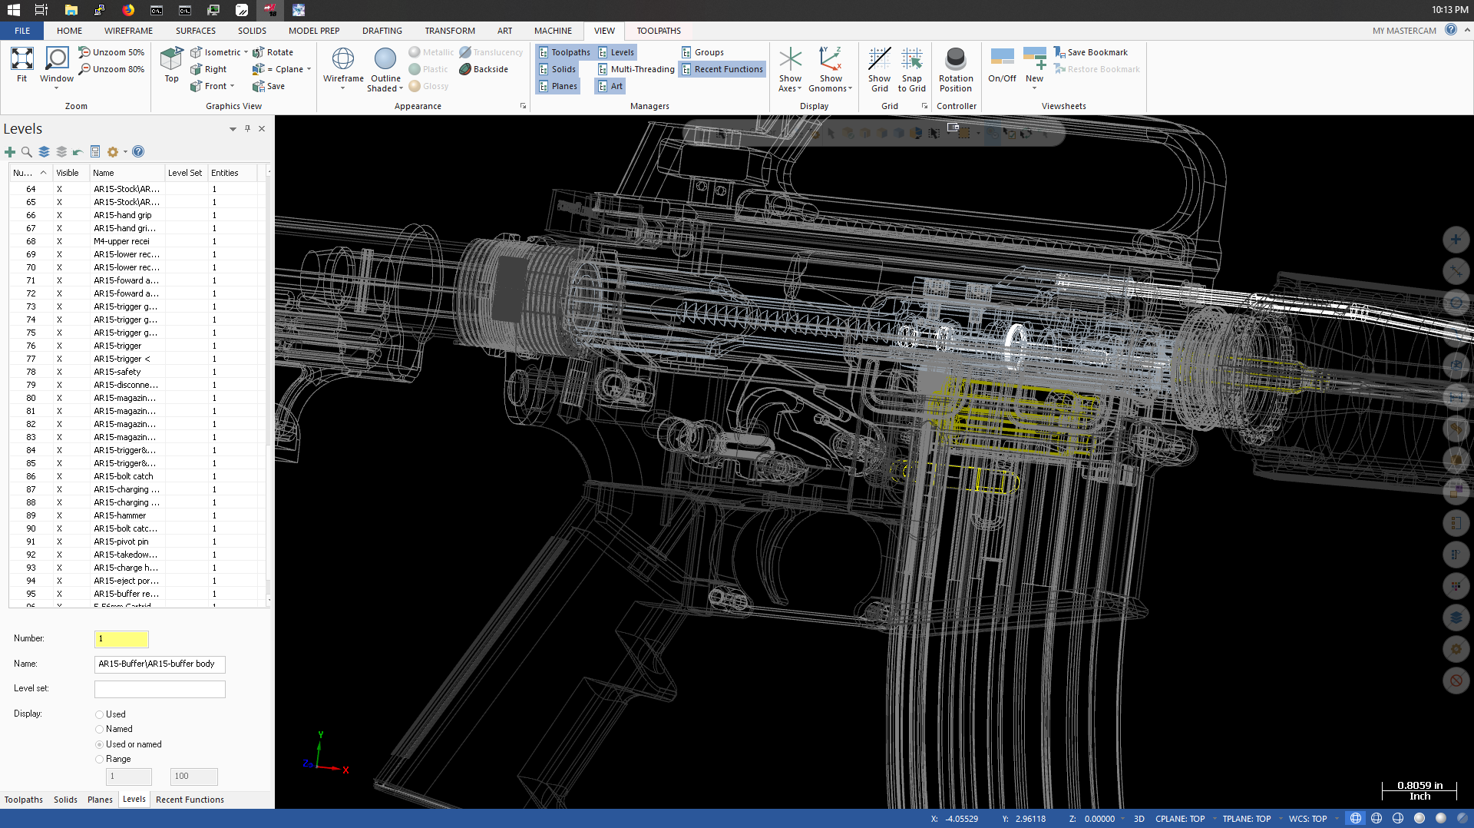Click the reset visible levels arrow icon
The height and width of the screenshot is (828, 1474).
78,152
